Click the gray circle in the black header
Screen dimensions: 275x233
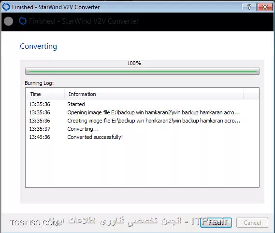point(8,21)
